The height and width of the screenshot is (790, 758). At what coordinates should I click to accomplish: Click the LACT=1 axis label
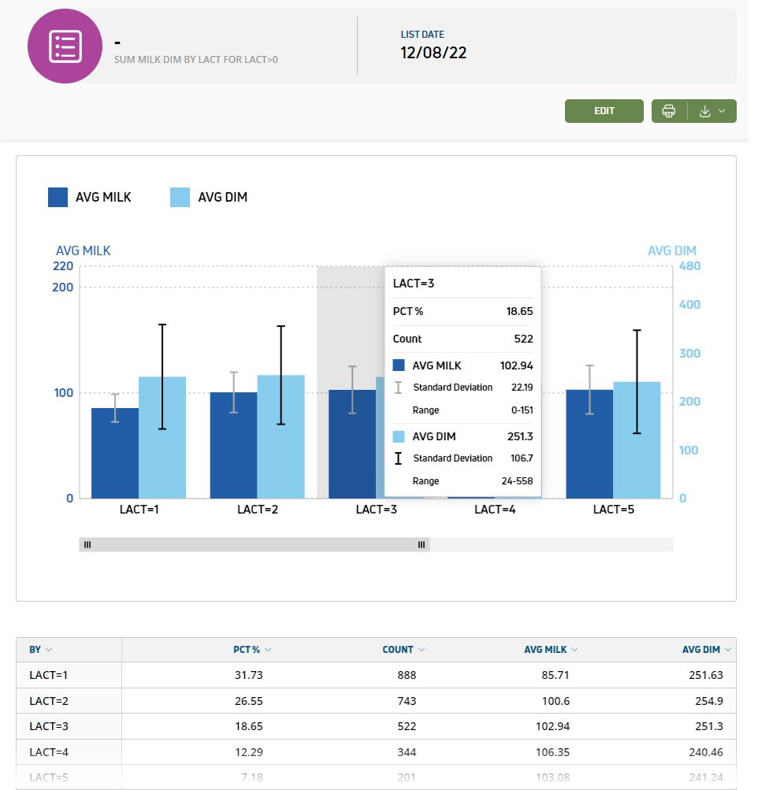click(x=138, y=510)
